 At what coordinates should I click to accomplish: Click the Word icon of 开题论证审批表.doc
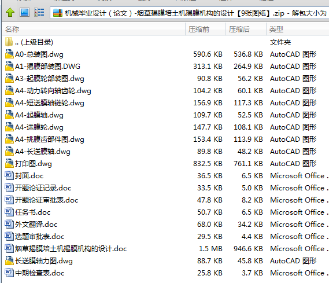(9, 200)
